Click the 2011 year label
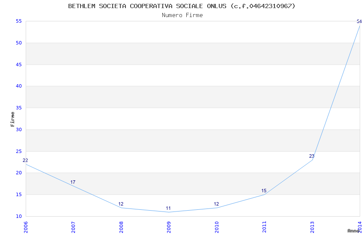This screenshot has width=364, height=235. pos(264,227)
